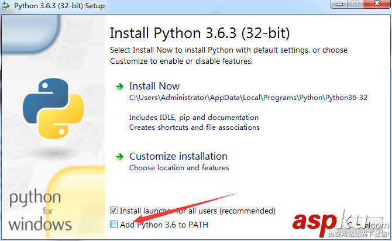
Task: Minimize the Python Setup window
Action: (x=339, y=5)
